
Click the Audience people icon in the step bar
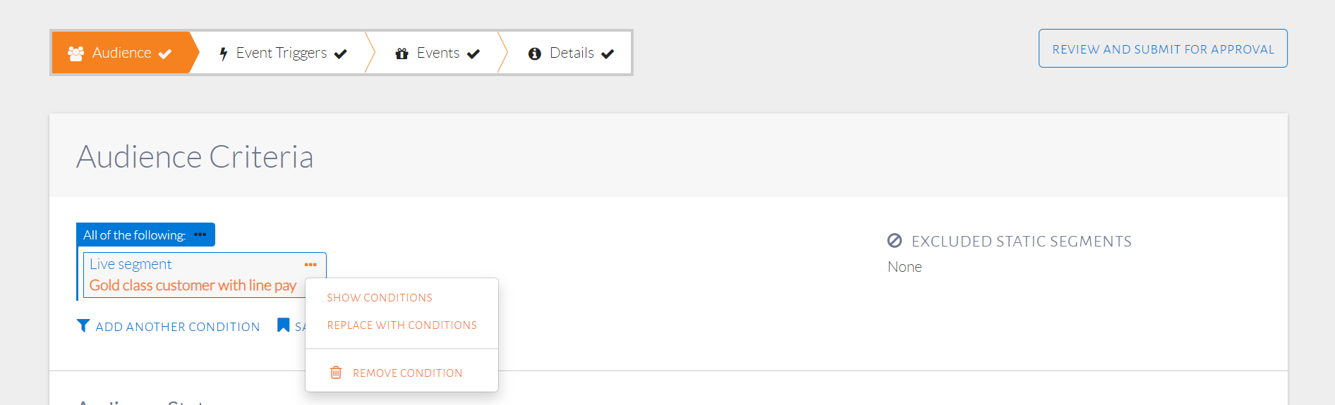point(75,54)
